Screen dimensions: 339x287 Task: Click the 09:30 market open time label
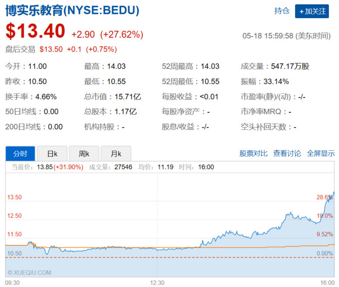13,282
